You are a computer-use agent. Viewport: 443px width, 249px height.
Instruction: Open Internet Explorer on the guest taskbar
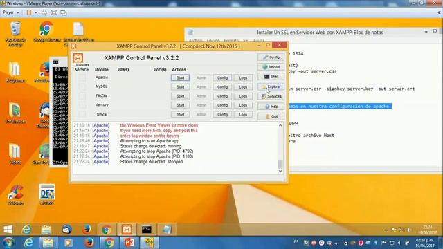click(26, 230)
